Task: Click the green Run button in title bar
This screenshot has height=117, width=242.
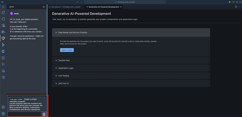Action: point(230,2)
